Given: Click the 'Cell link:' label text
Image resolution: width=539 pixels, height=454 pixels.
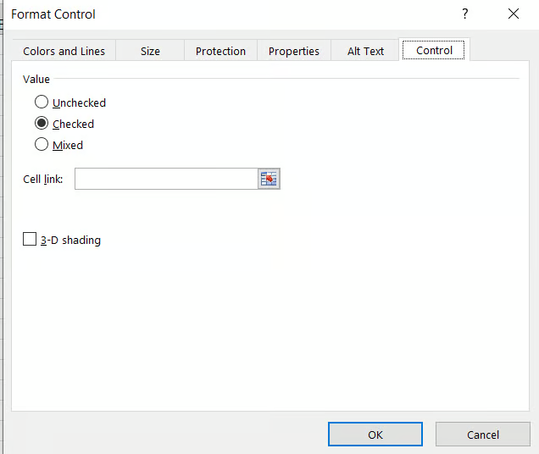Looking at the screenshot, I should pos(43,180).
